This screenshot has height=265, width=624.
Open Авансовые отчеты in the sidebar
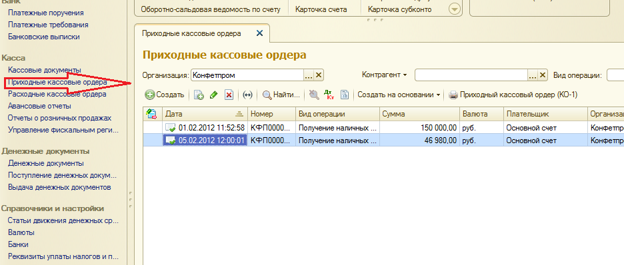point(39,106)
